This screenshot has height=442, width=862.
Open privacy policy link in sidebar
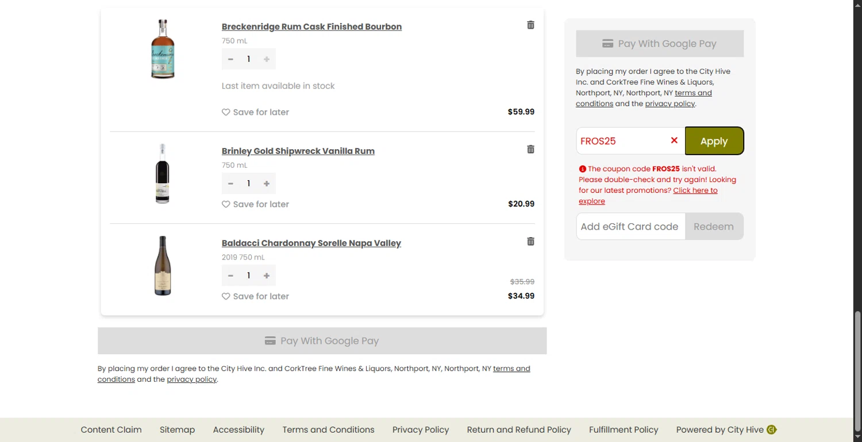point(670,104)
